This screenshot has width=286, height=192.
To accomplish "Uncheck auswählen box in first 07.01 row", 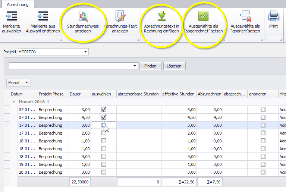I will [x=104, y=110].
